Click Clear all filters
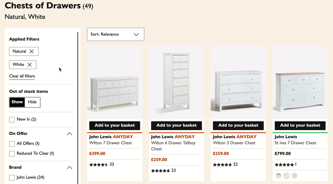The height and width of the screenshot is (184, 333). [x=22, y=76]
